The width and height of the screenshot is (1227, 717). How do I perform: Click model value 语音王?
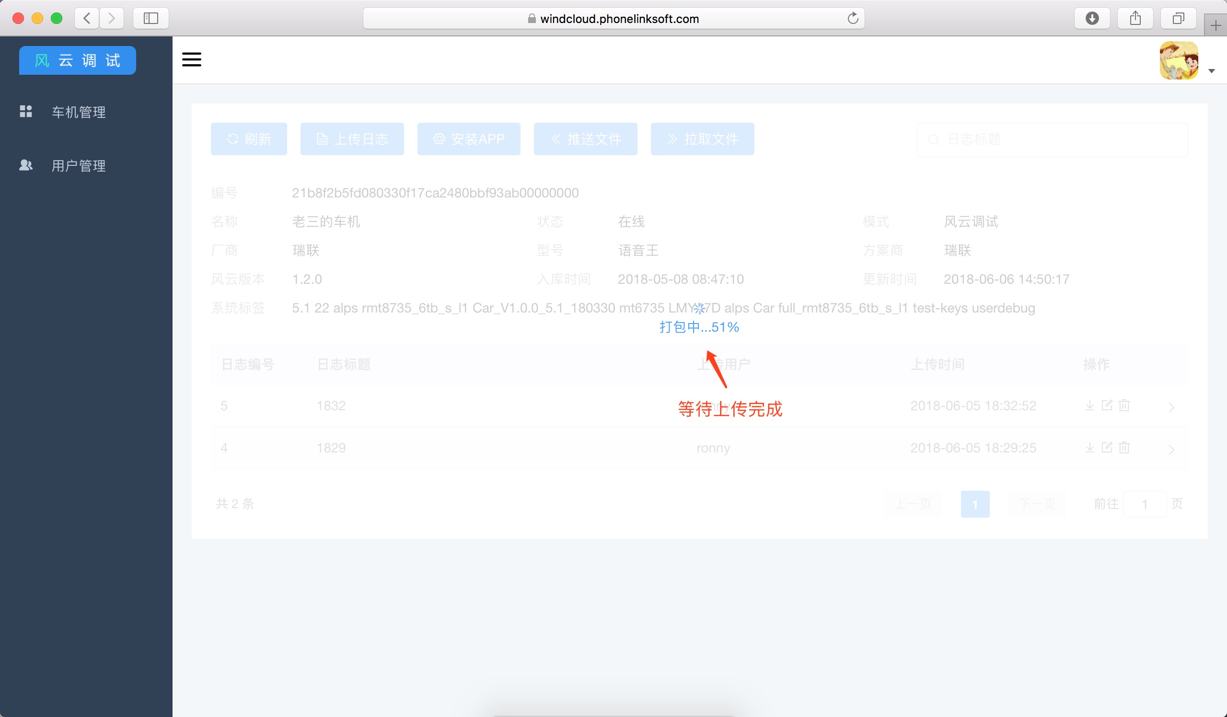[x=638, y=250]
